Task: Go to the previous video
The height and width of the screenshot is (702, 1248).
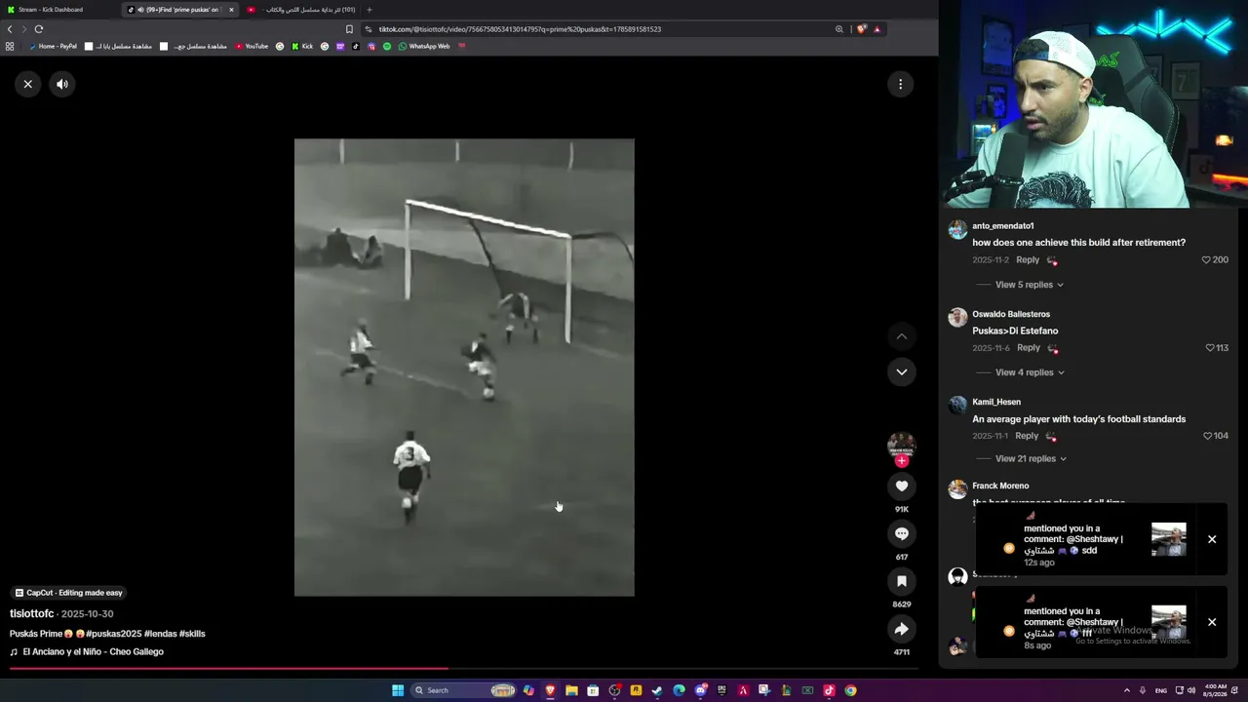Action: point(902,336)
